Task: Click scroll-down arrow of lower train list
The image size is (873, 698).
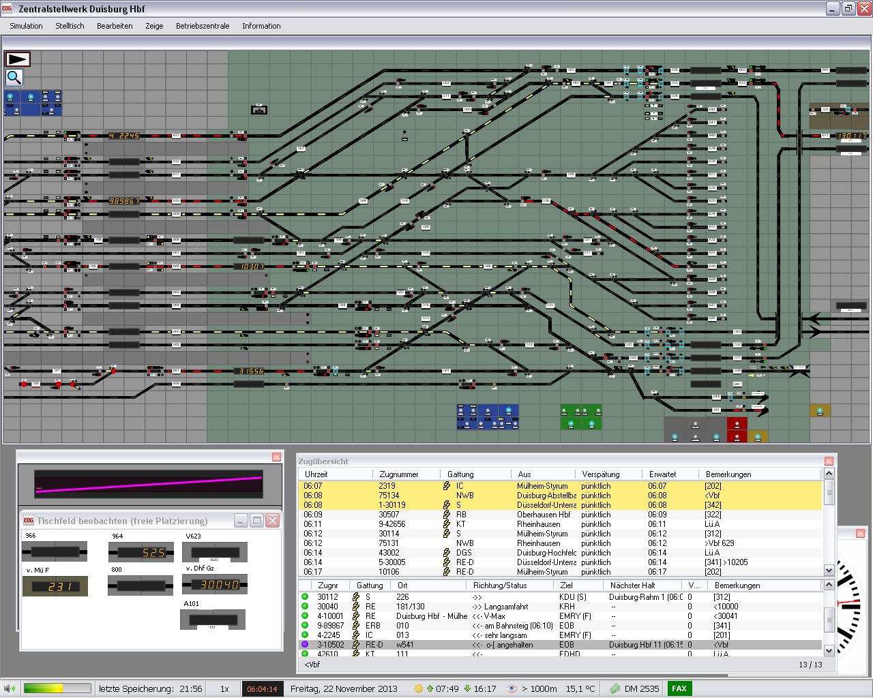Action: [x=829, y=651]
